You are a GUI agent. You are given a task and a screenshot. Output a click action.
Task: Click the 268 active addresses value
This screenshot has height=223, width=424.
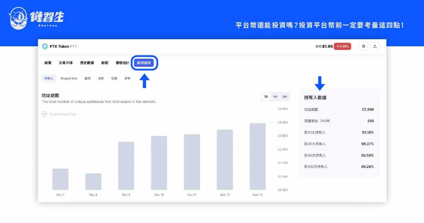pos(370,121)
